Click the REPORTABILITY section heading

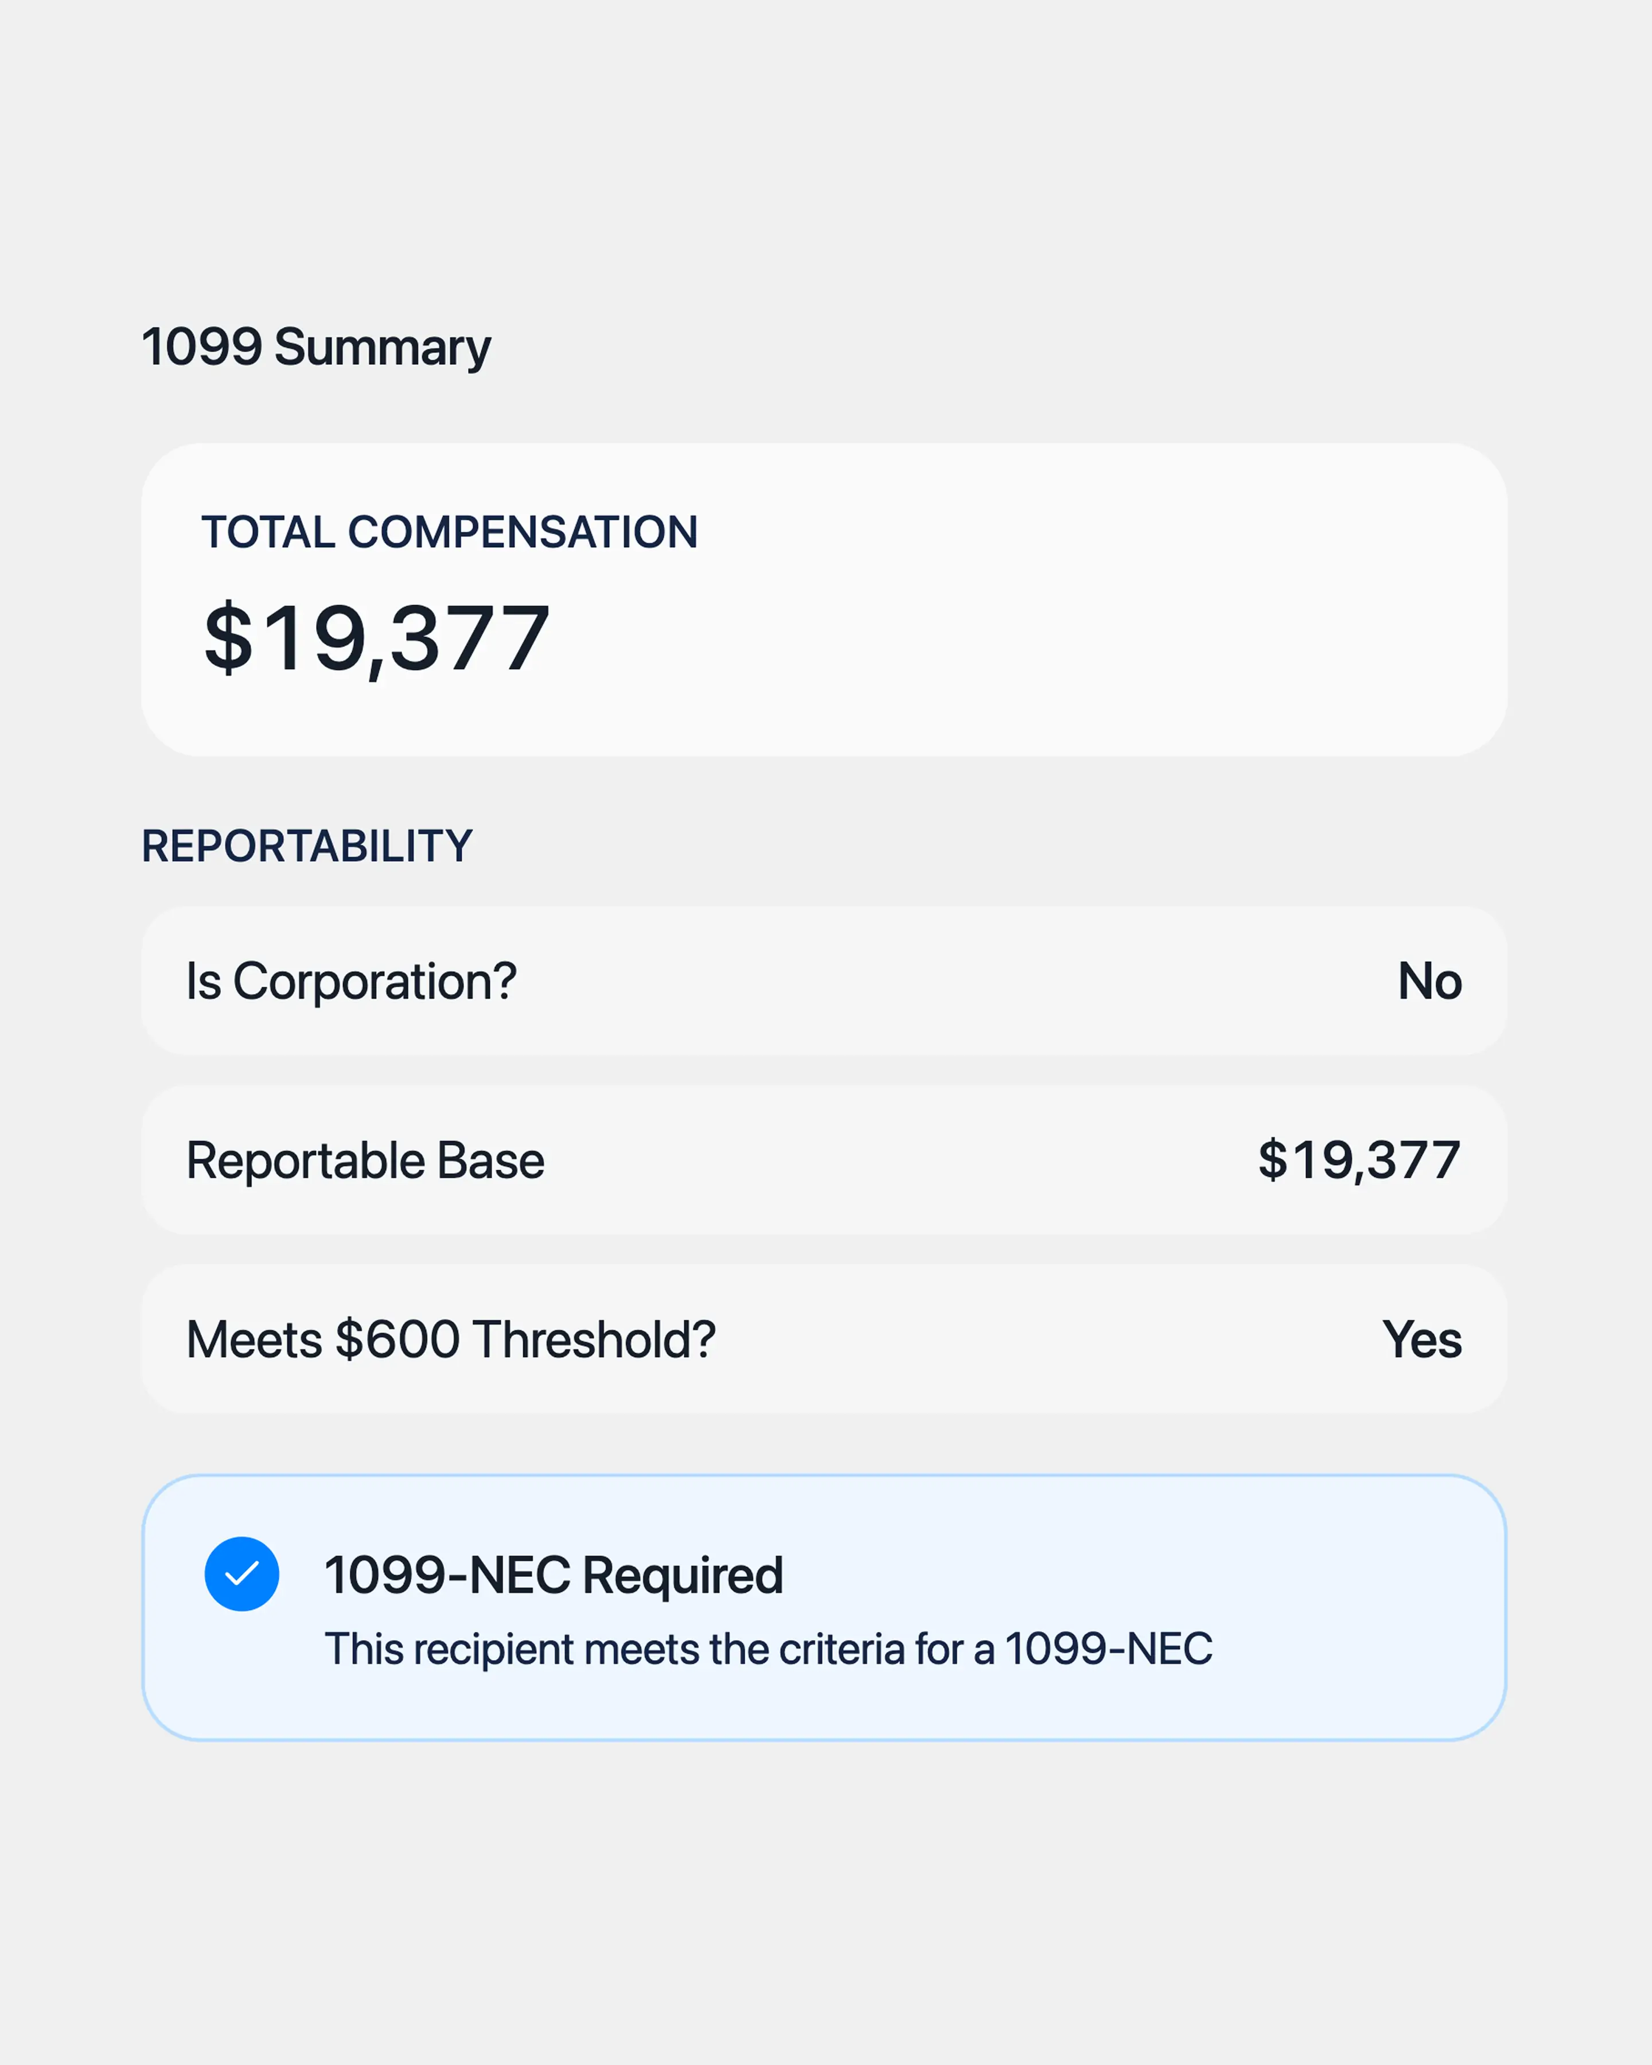click(x=306, y=846)
